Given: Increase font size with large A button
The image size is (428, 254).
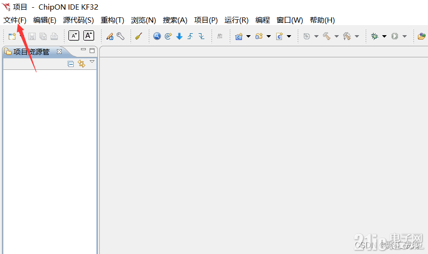Looking at the screenshot, I should pos(89,36).
